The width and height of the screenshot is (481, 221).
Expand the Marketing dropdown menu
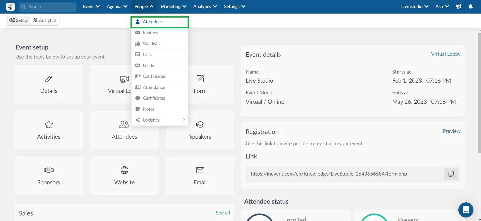(x=173, y=7)
